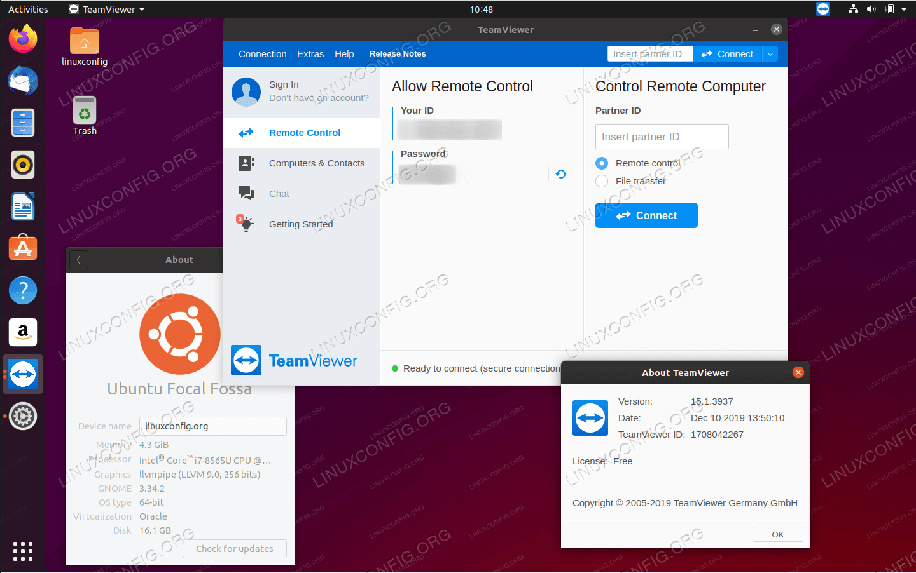
Task: Open the TeamViewer app menu in top bar
Action: 107,9
